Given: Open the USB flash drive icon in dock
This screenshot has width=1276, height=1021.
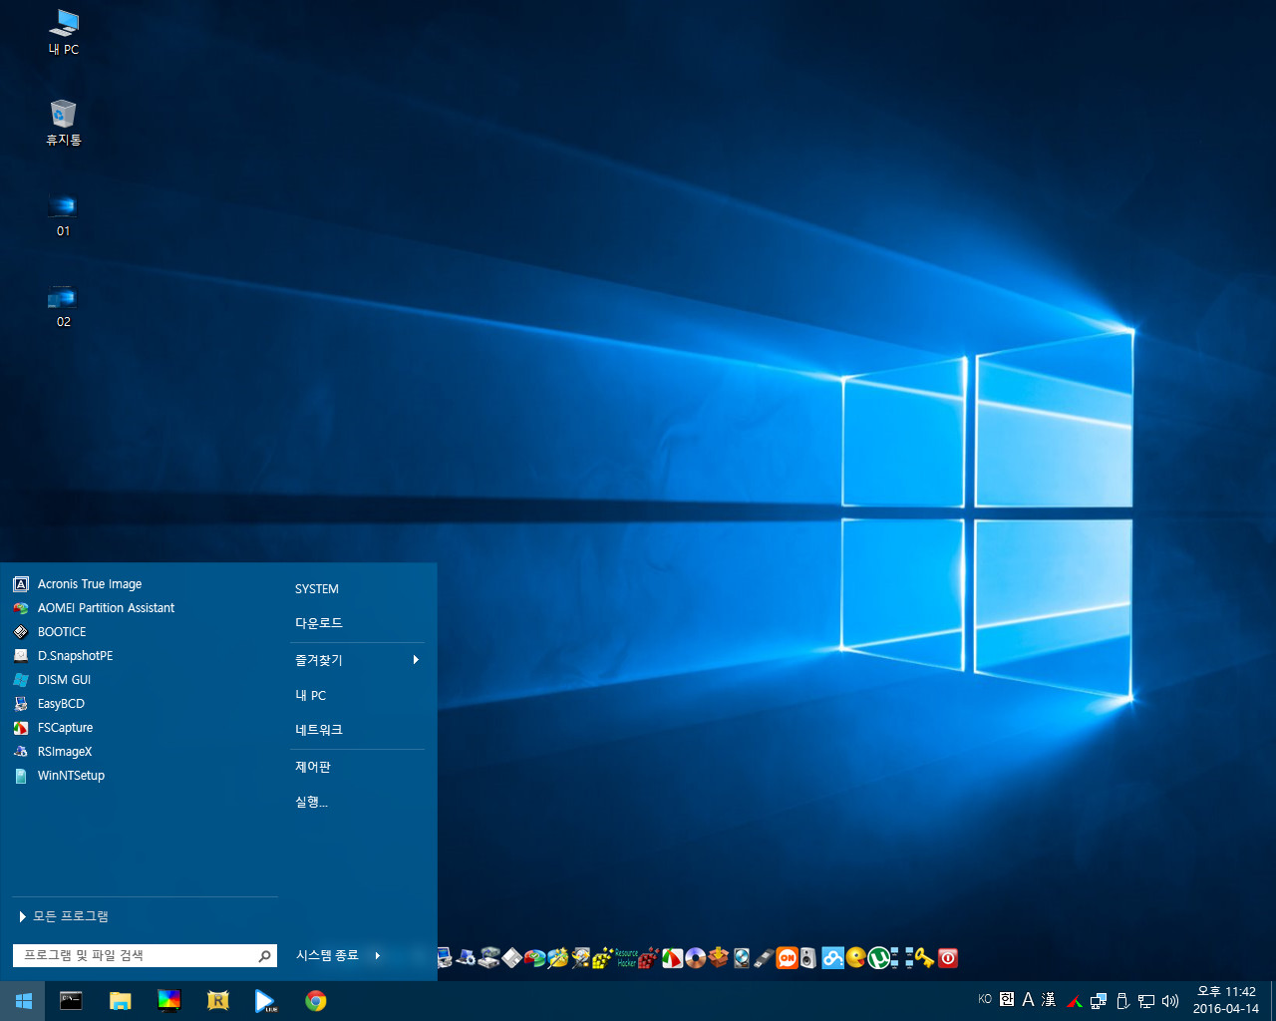Looking at the screenshot, I should (x=764, y=958).
